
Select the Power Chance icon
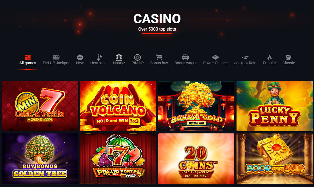(215, 57)
